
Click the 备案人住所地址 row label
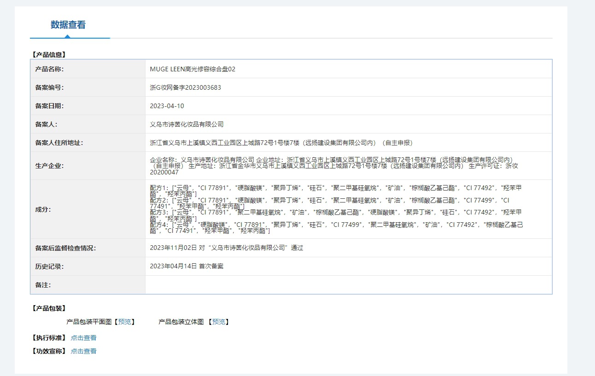coord(59,143)
